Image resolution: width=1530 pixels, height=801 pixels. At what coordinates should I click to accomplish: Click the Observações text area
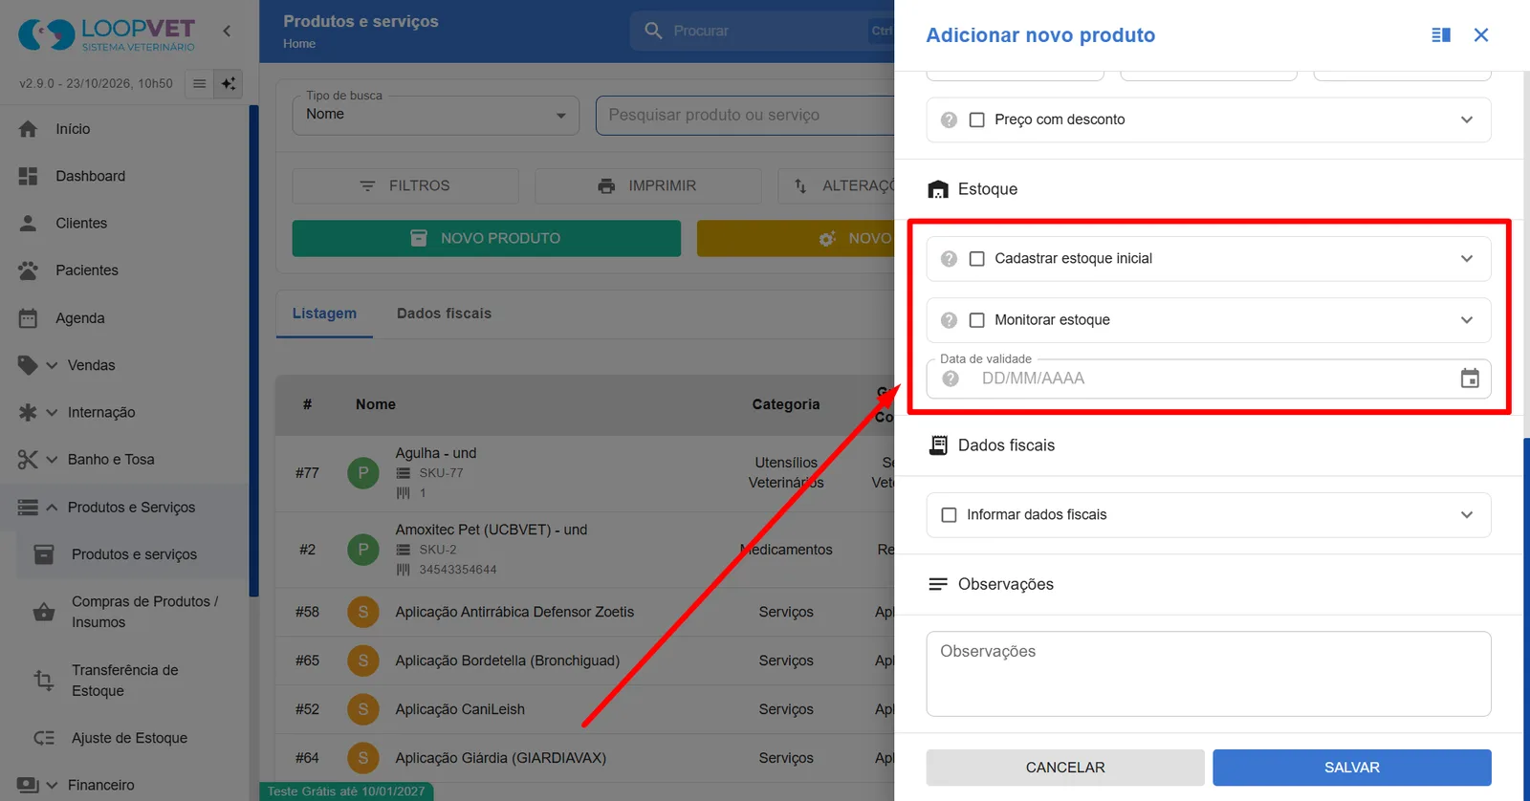[1209, 674]
